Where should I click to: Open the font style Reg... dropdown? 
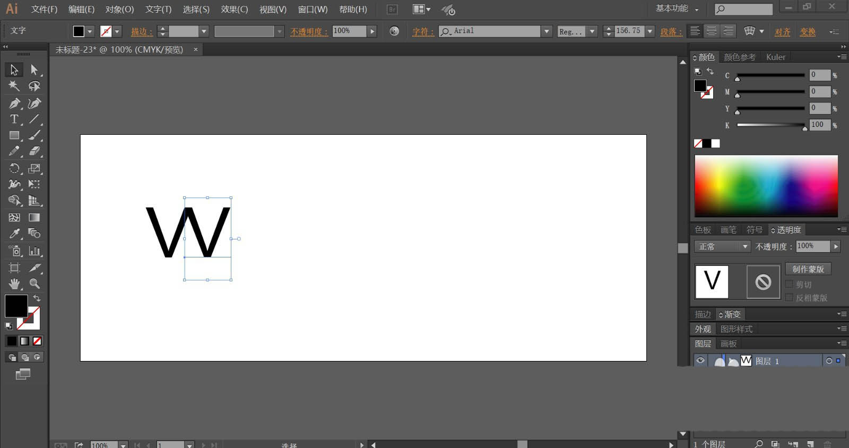click(593, 31)
